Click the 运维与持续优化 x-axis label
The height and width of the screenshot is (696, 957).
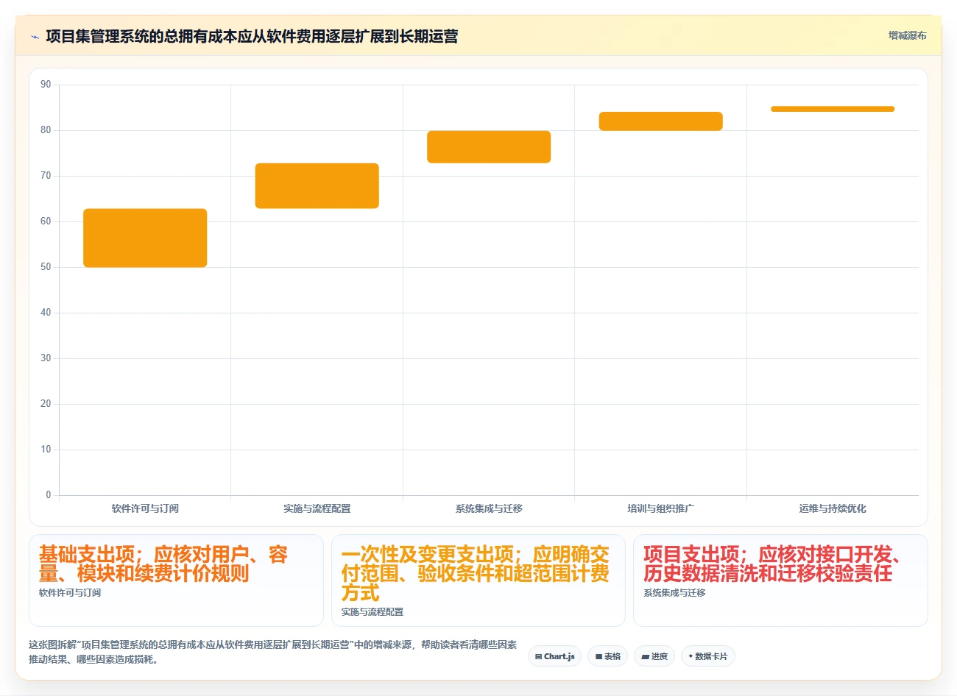[x=833, y=508]
